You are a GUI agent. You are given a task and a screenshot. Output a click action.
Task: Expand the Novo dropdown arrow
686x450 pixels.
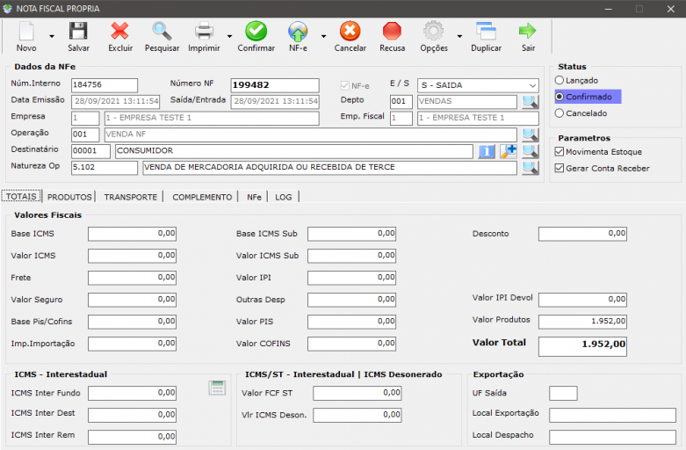tap(52, 36)
